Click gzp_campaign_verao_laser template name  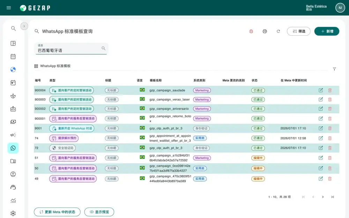click(170, 99)
